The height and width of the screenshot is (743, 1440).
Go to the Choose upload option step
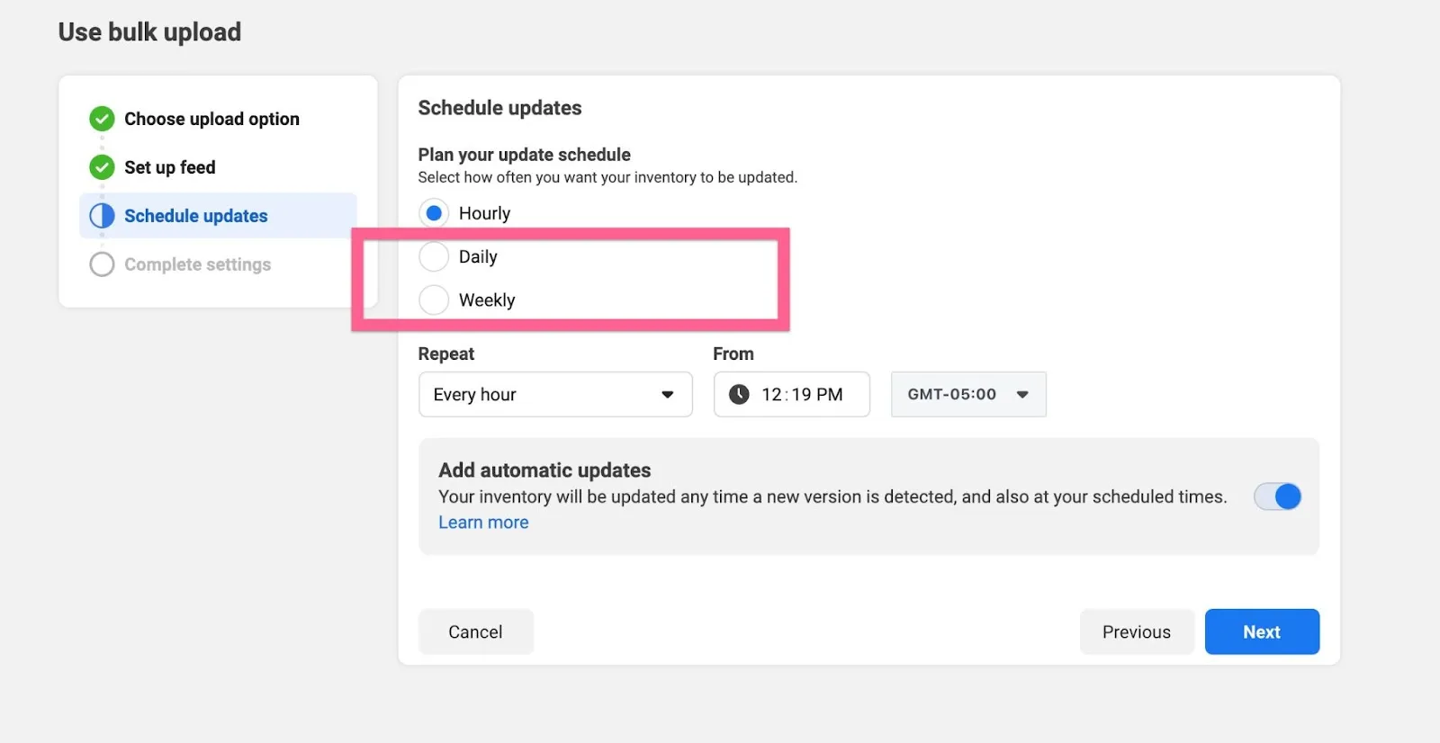pos(211,119)
